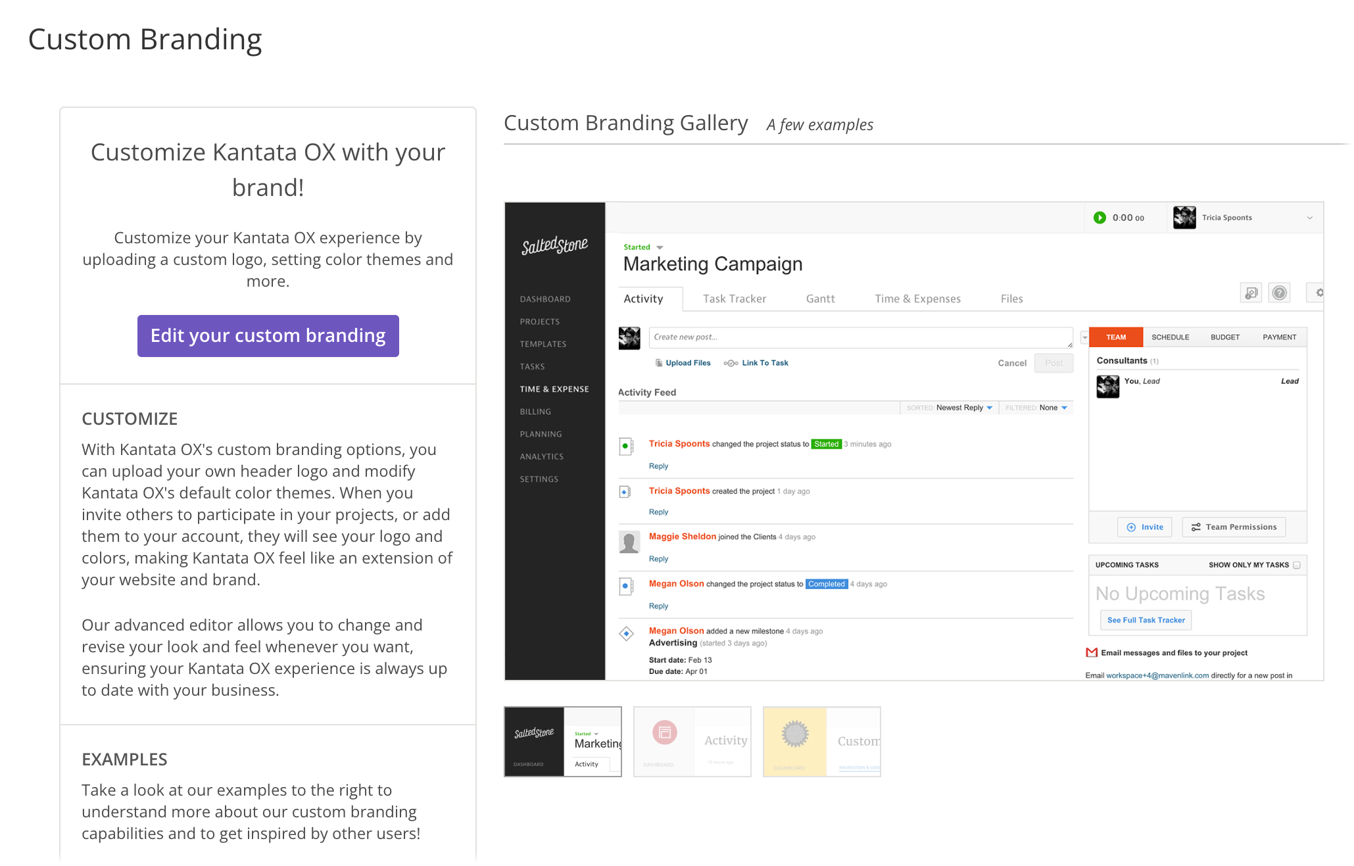Image resolution: width=1354 pixels, height=866 pixels.
Task: Click the status icon beside Completed update
Action: pos(626,585)
